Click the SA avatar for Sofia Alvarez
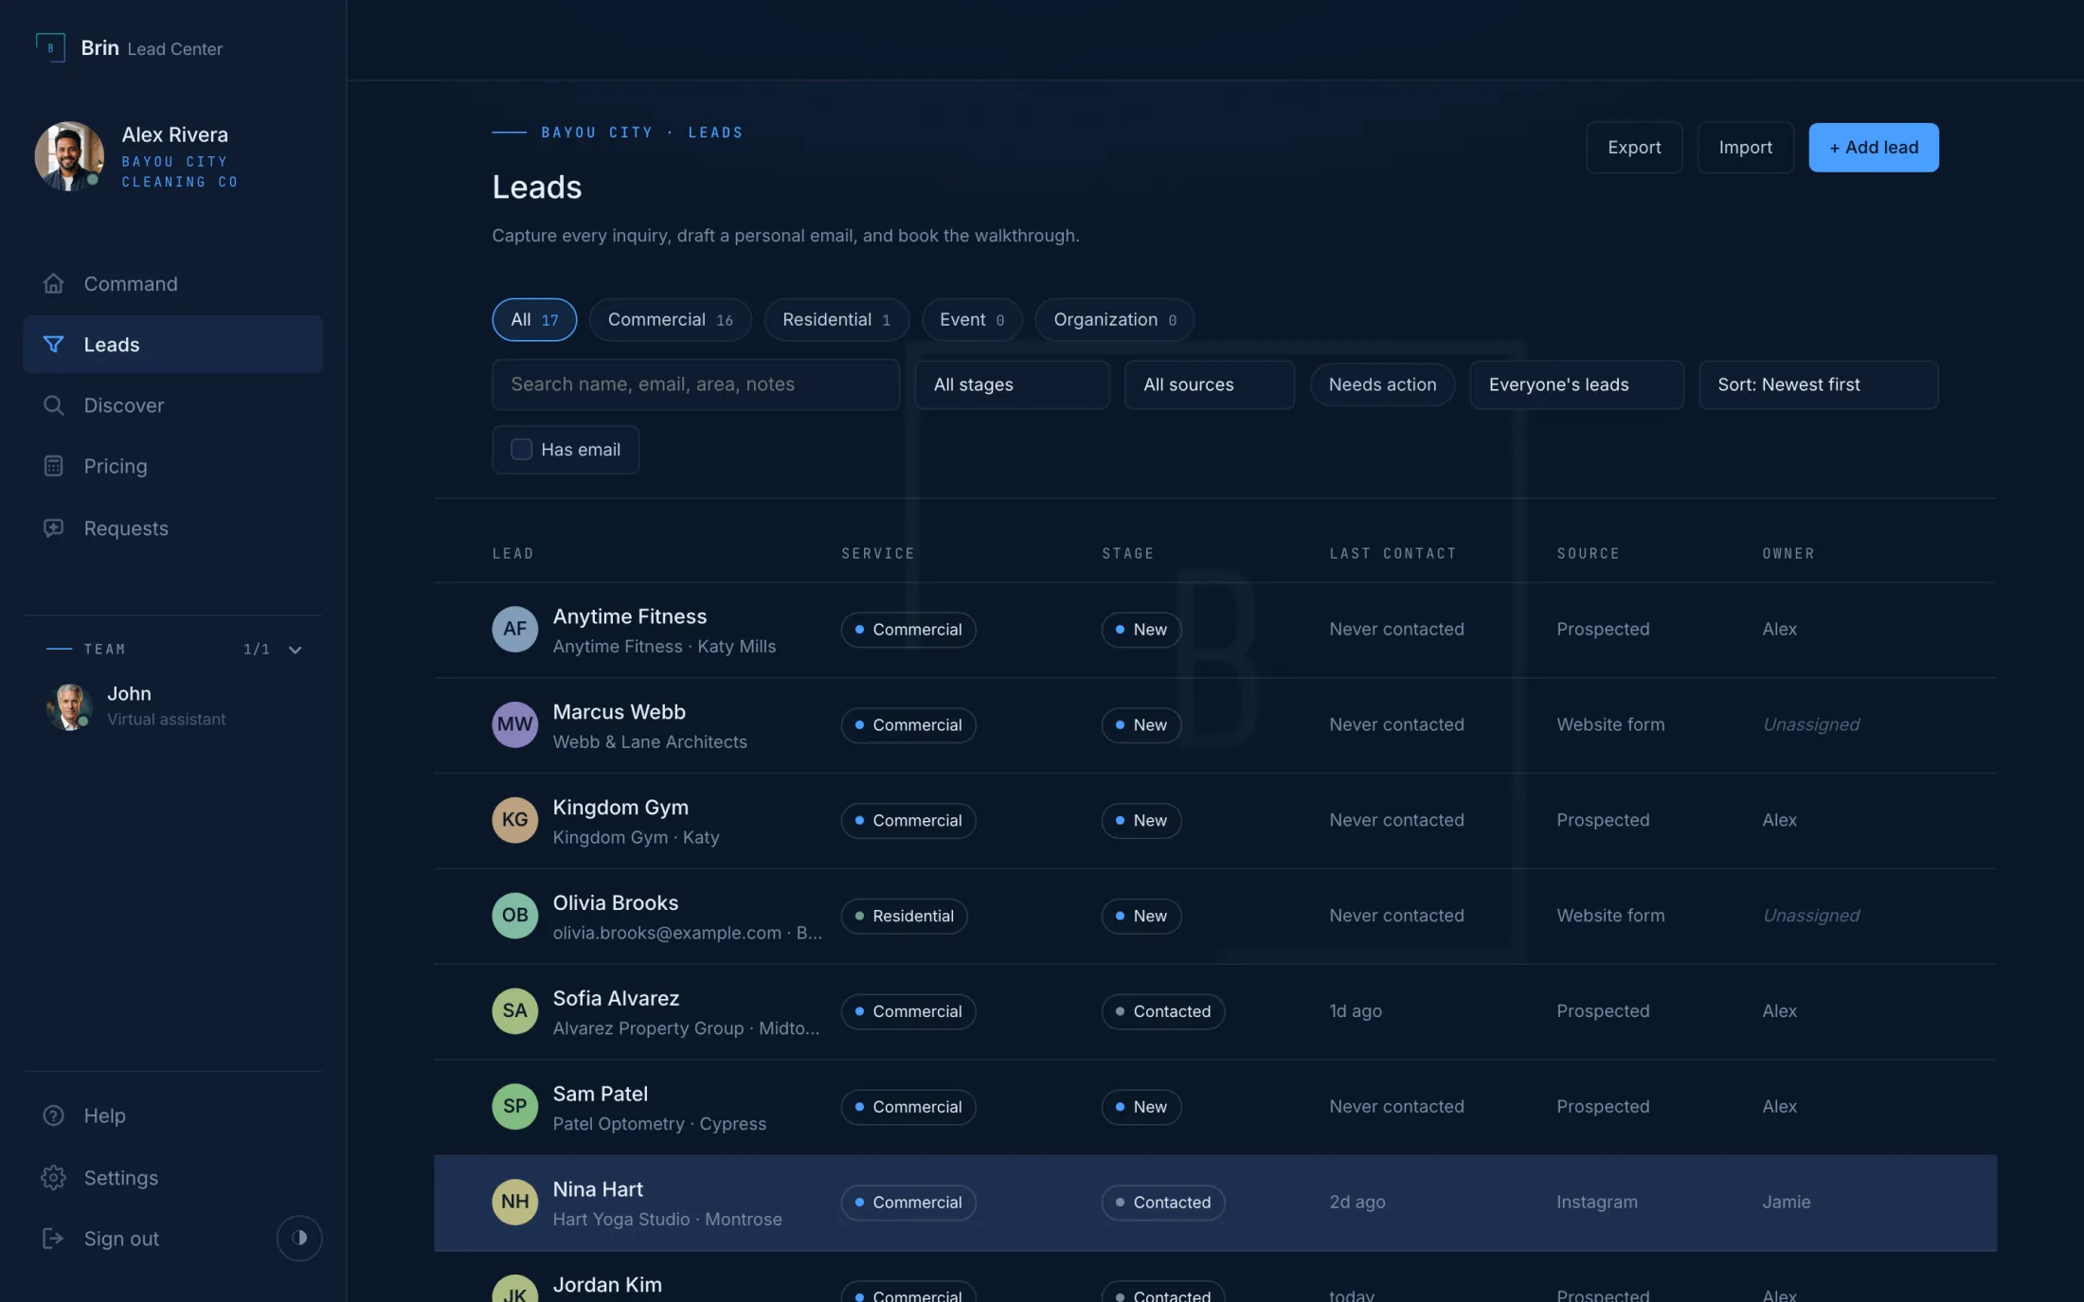 pyautogui.click(x=515, y=1011)
